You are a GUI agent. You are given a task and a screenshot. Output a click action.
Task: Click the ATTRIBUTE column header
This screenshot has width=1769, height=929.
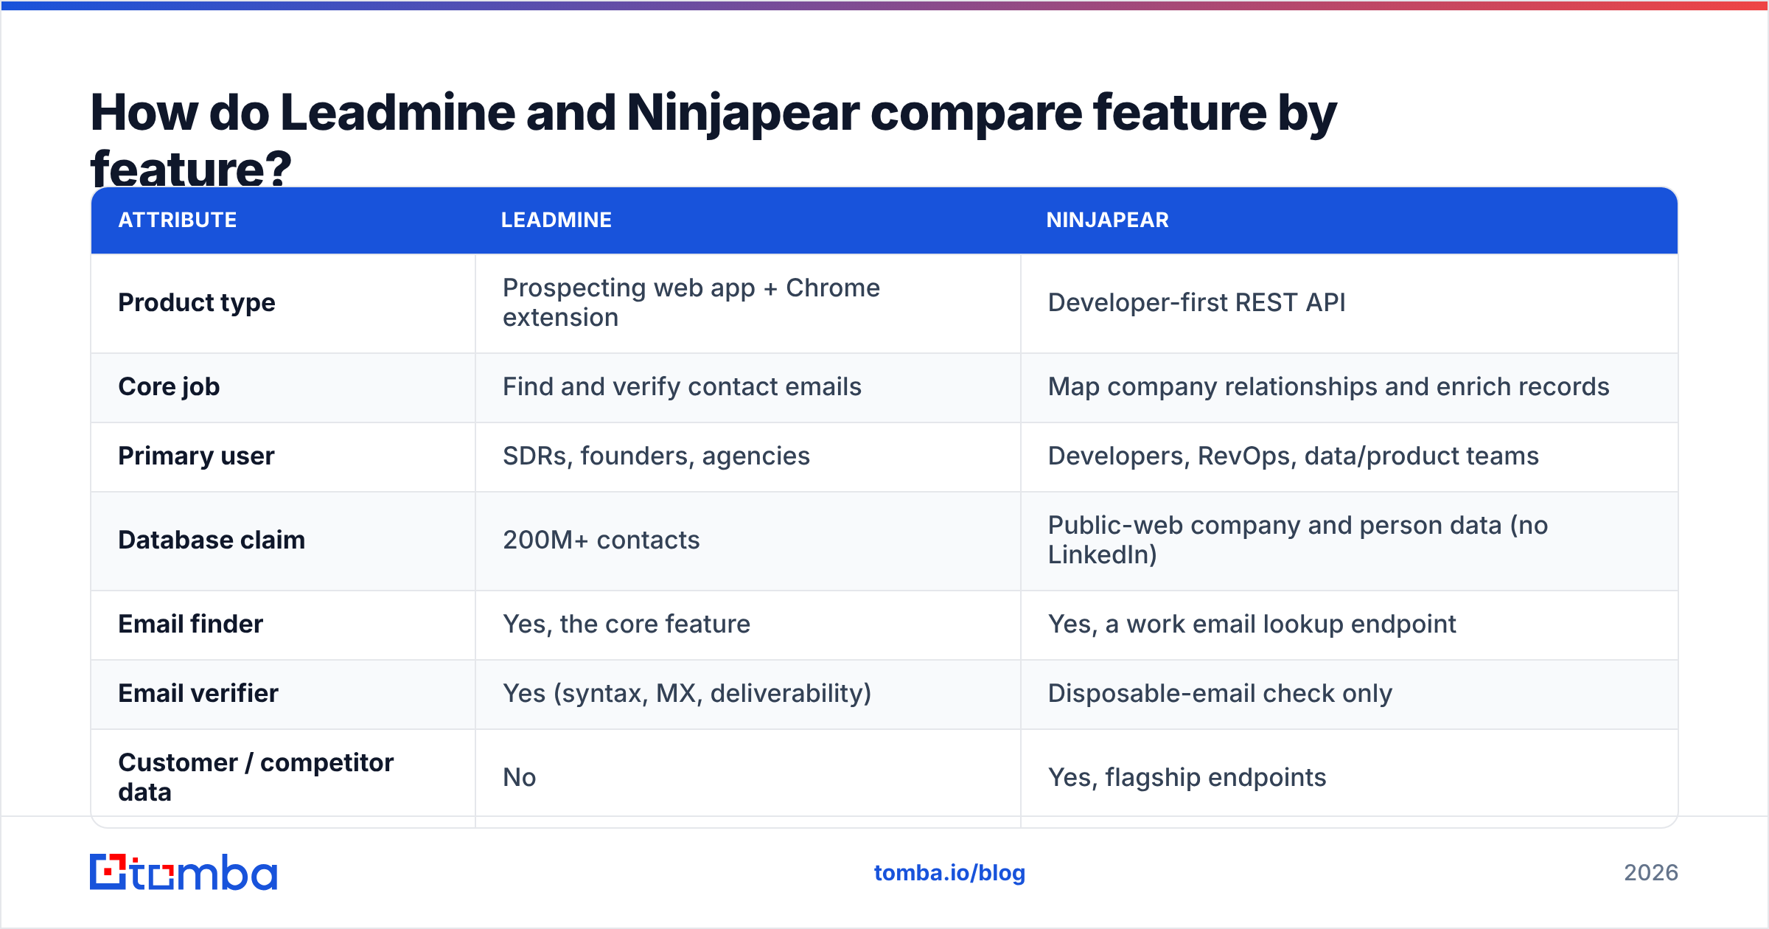[x=178, y=220]
